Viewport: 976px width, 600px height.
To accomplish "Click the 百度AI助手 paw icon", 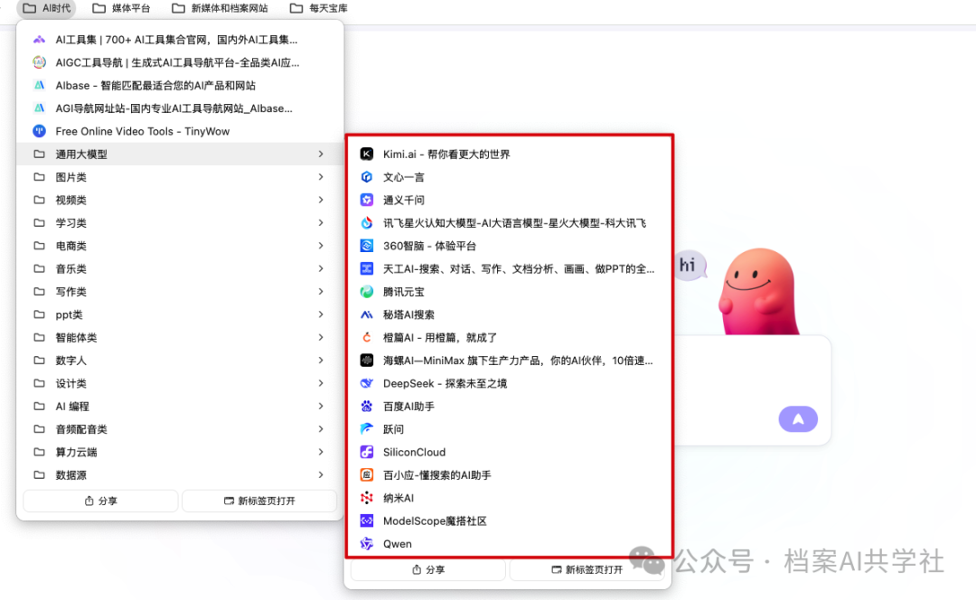I will click(367, 407).
